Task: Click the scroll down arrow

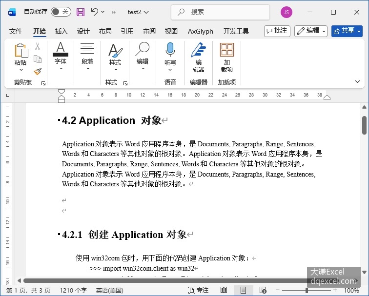Action: click(364, 272)
